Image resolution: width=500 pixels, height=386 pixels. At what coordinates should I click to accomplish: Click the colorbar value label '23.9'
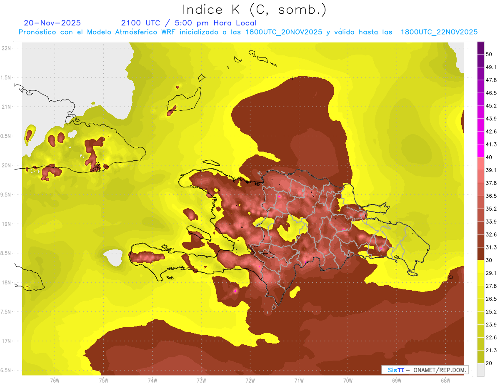[x=491, y=325]
